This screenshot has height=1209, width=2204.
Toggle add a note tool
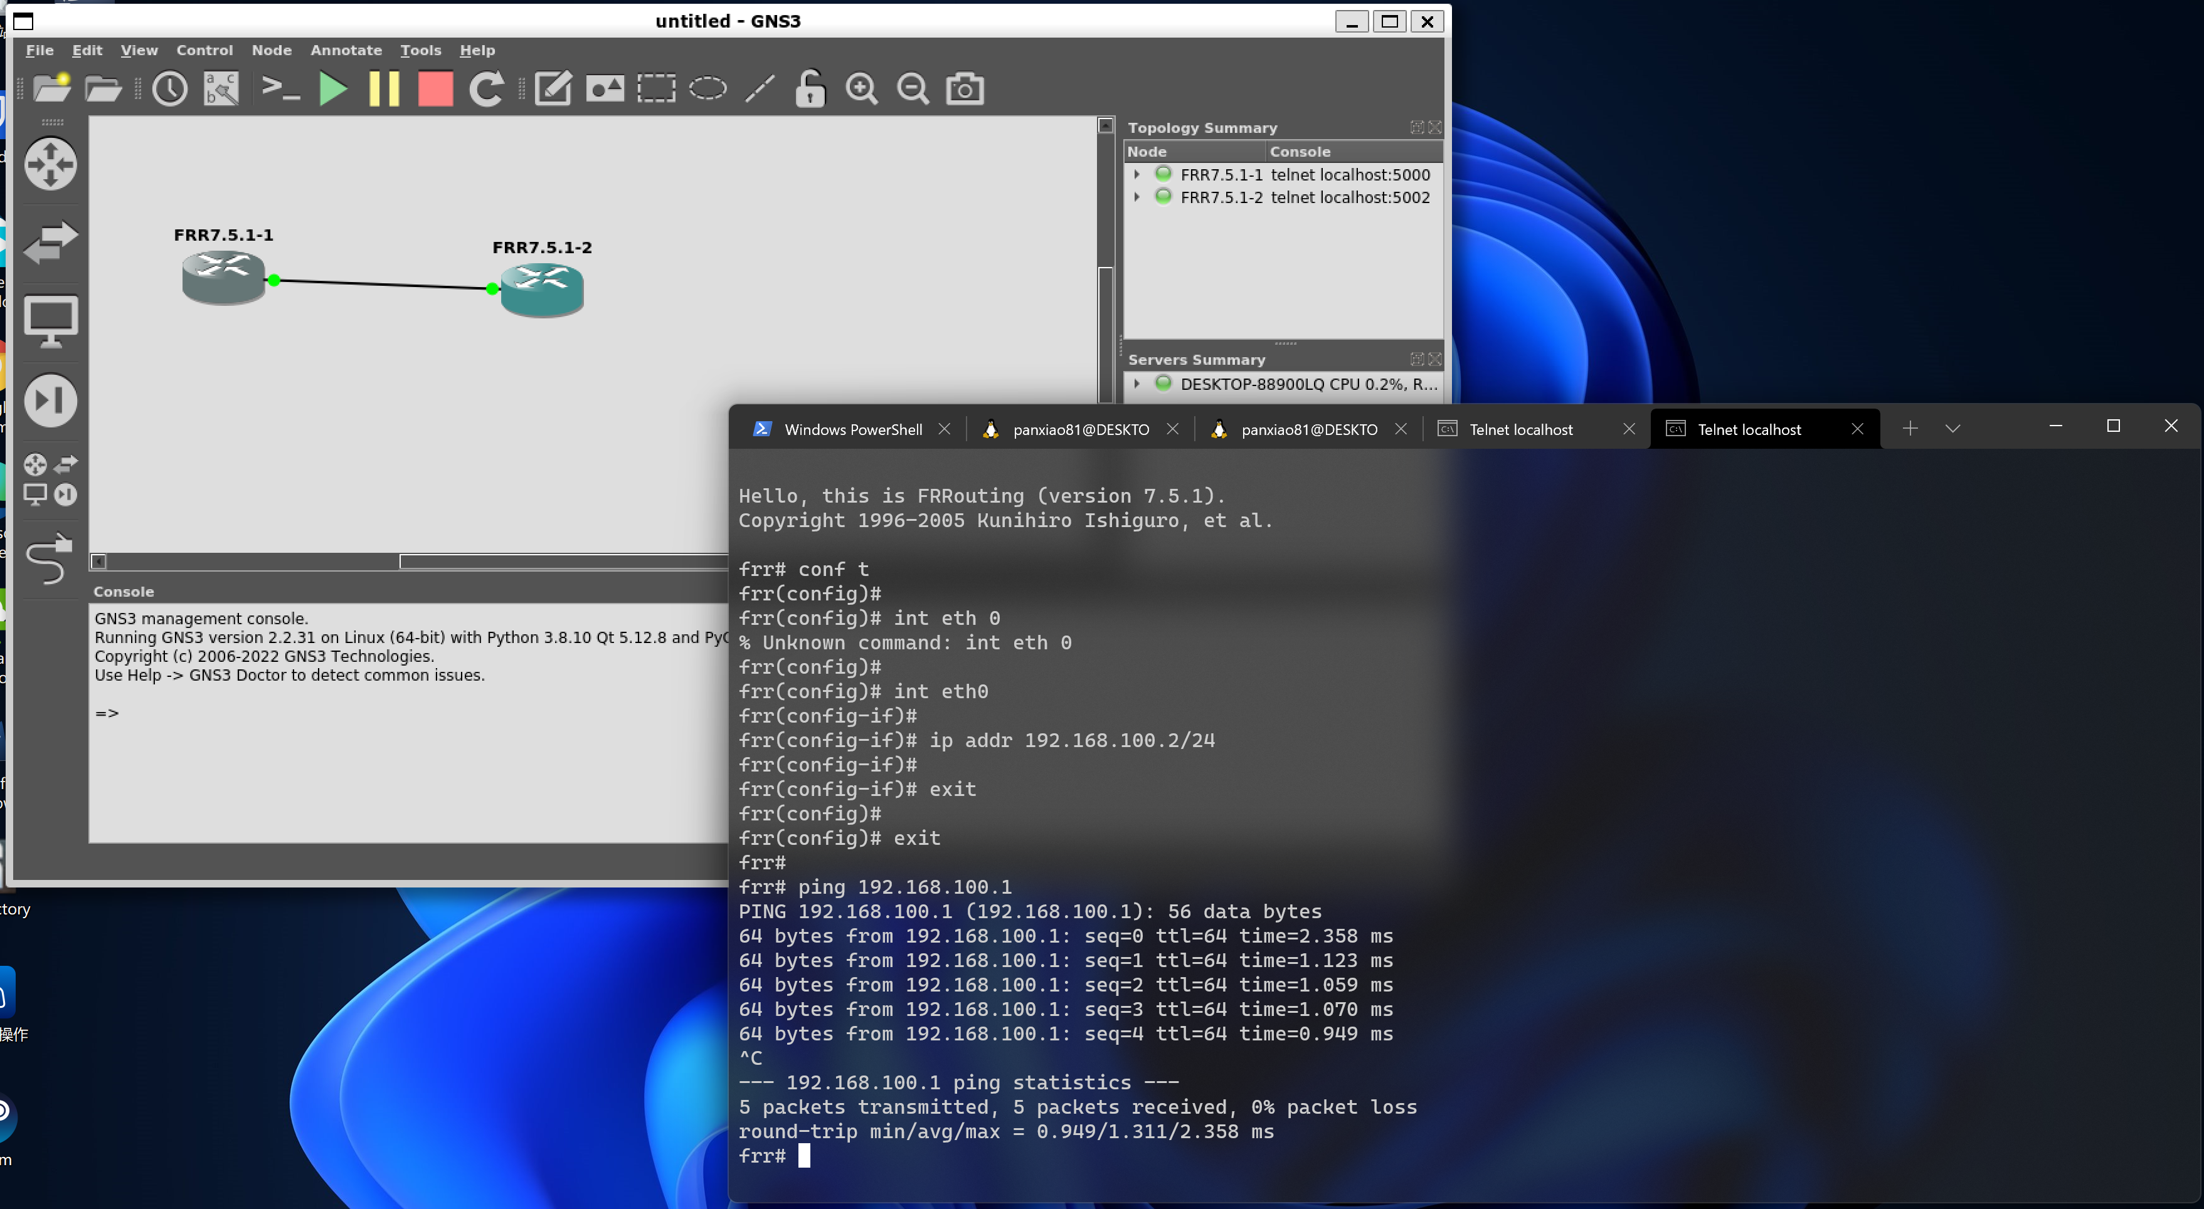(x=553, y=89)
